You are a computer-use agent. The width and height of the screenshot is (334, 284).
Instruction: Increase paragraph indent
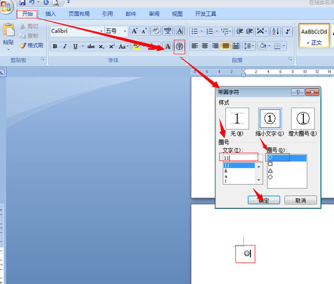click(249, 32)
